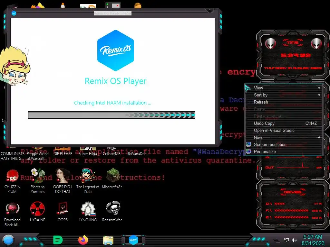Expand the New submenu arrow

(319, 137)
